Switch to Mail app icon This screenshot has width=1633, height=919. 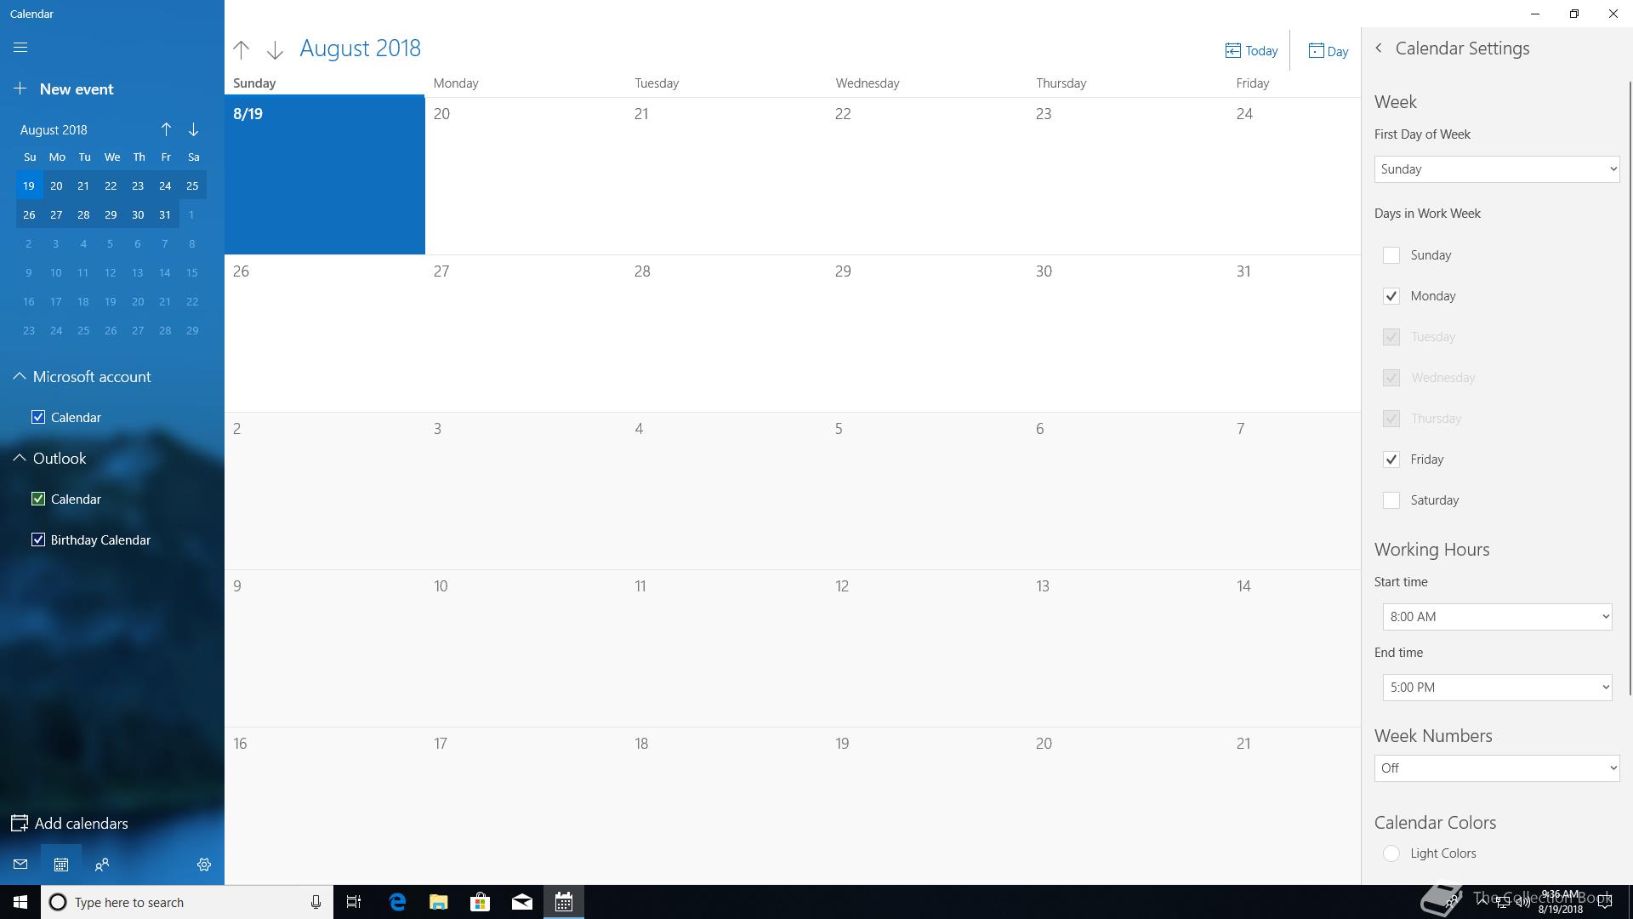20,865
